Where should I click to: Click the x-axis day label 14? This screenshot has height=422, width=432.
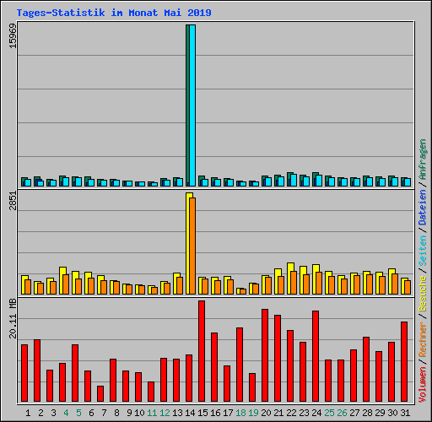tap(190, 413)
